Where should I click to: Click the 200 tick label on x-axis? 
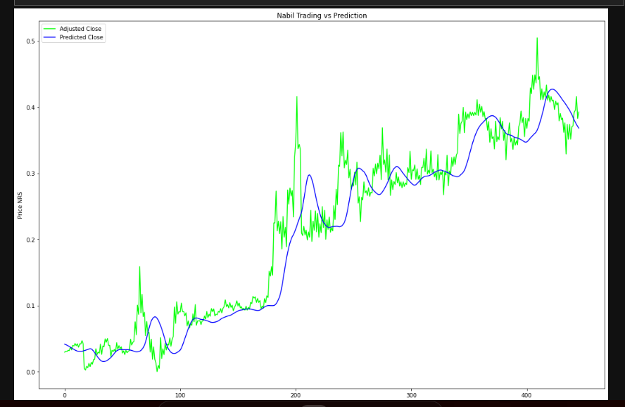pyautogui.click(x=296, y=395)
